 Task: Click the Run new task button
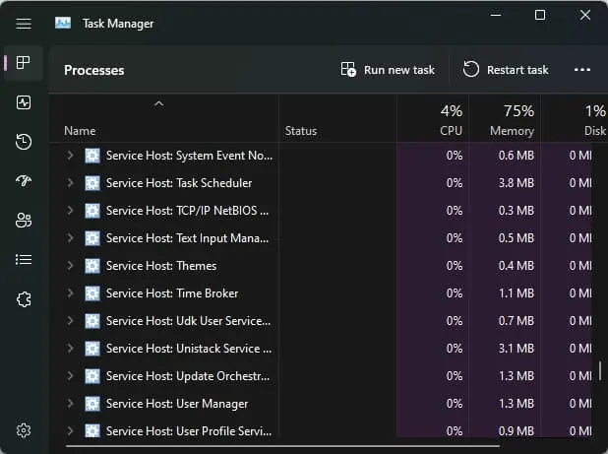click(x=388, y=70)
